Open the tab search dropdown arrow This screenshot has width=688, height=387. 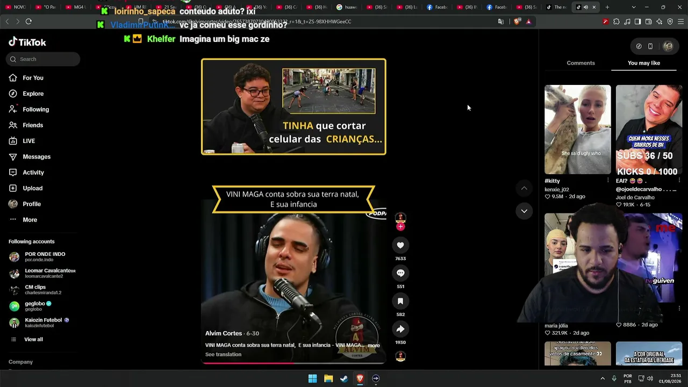[634, 7]
